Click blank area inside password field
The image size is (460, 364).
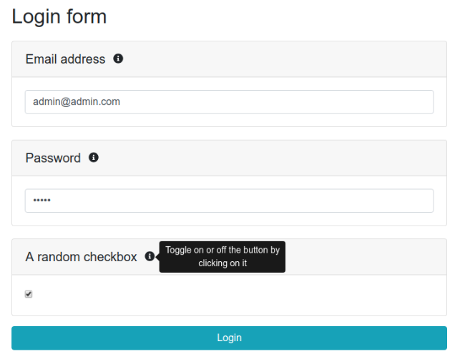250,201
